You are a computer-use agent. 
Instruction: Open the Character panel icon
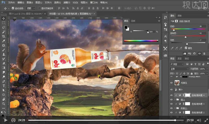pos(165,36)
